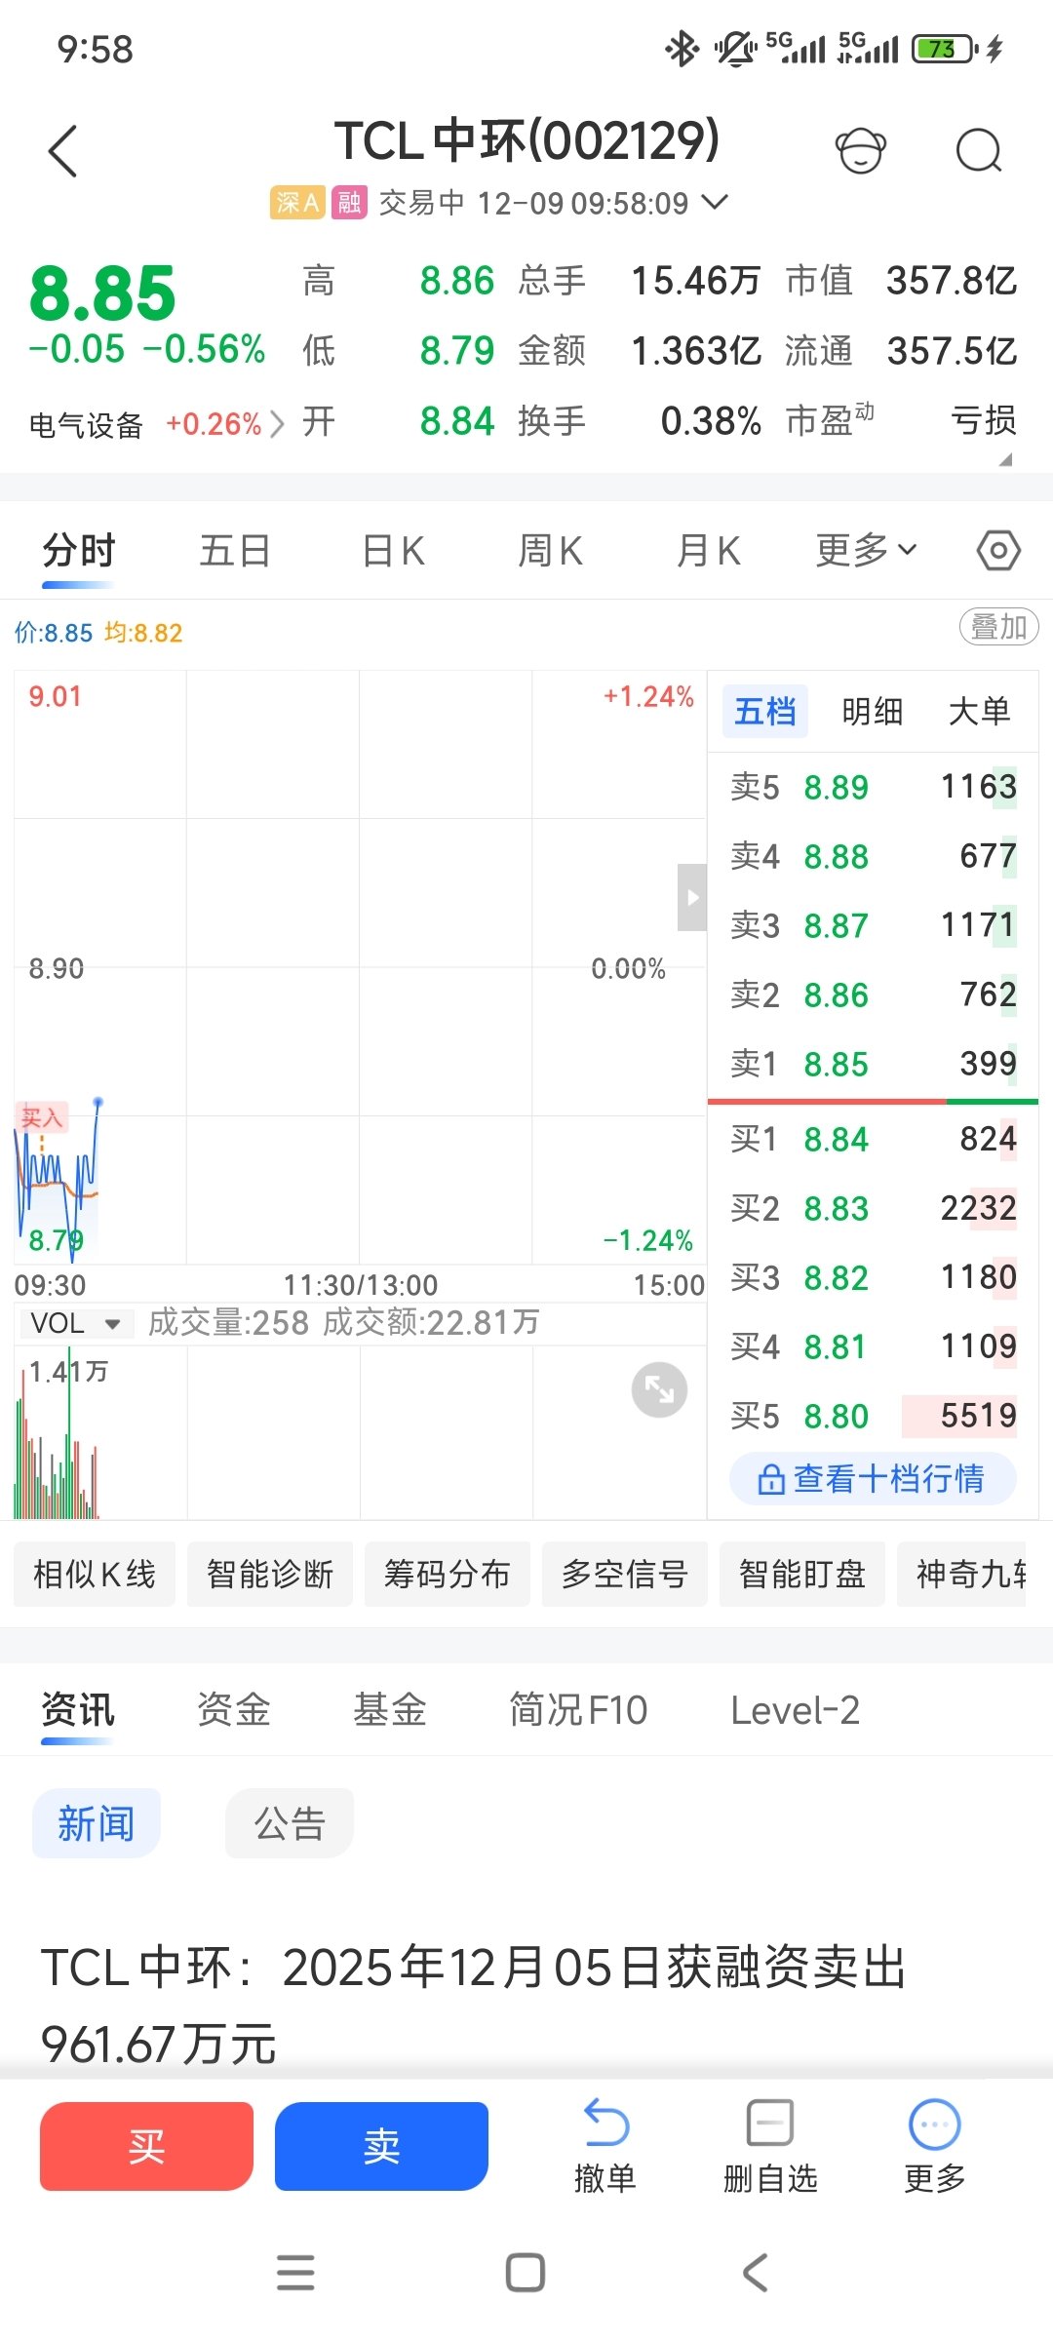Collapse order book side arrow
1053x2340 pixels.
[692, 897]
